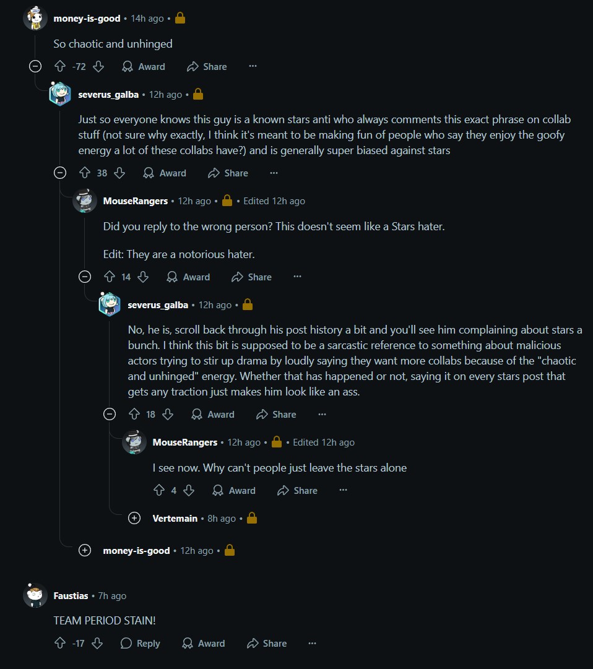Viewport: 593px width, 669px height.
Task: Downvote Faustias' comment scored -17
Action: tap(97, 643)
